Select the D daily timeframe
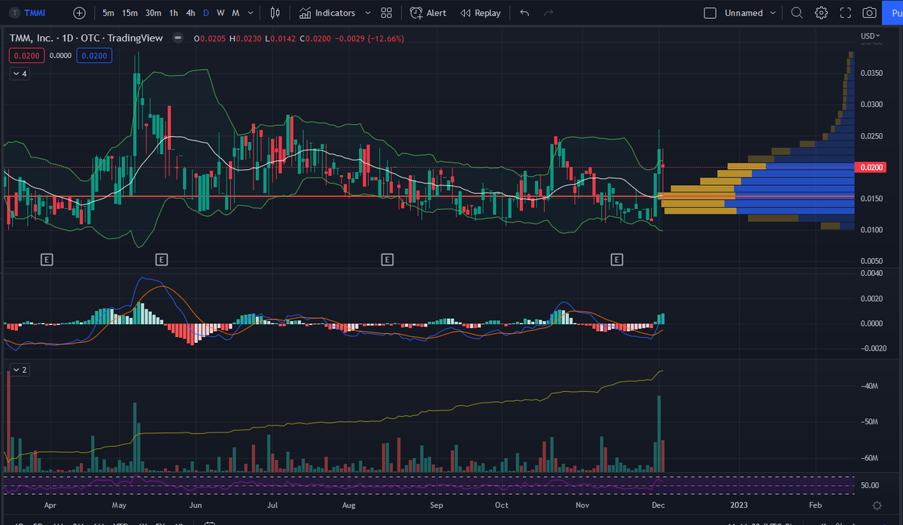Image resolution: width=903 pixels, height=525 pixels. tap(207, 13)
